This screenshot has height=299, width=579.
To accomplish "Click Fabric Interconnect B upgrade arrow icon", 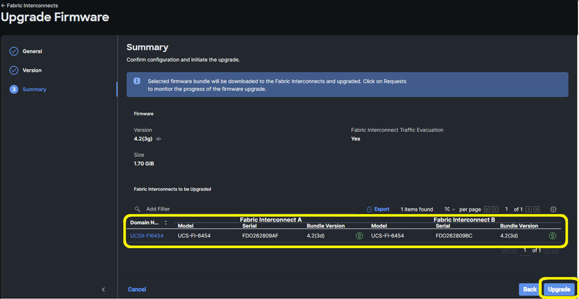I will coord(552,236).
